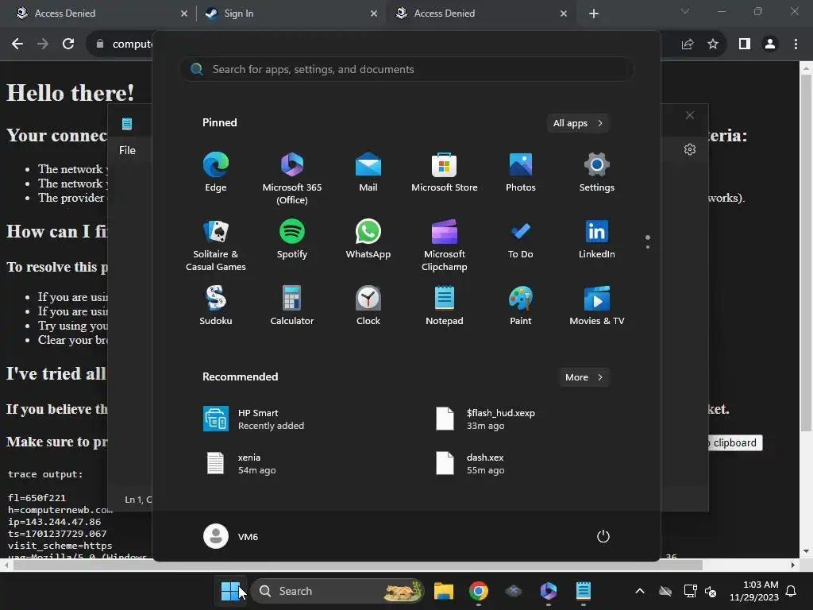Reload the current Chrome page
This screenshot has height=610, width=813.
(68, 44)
